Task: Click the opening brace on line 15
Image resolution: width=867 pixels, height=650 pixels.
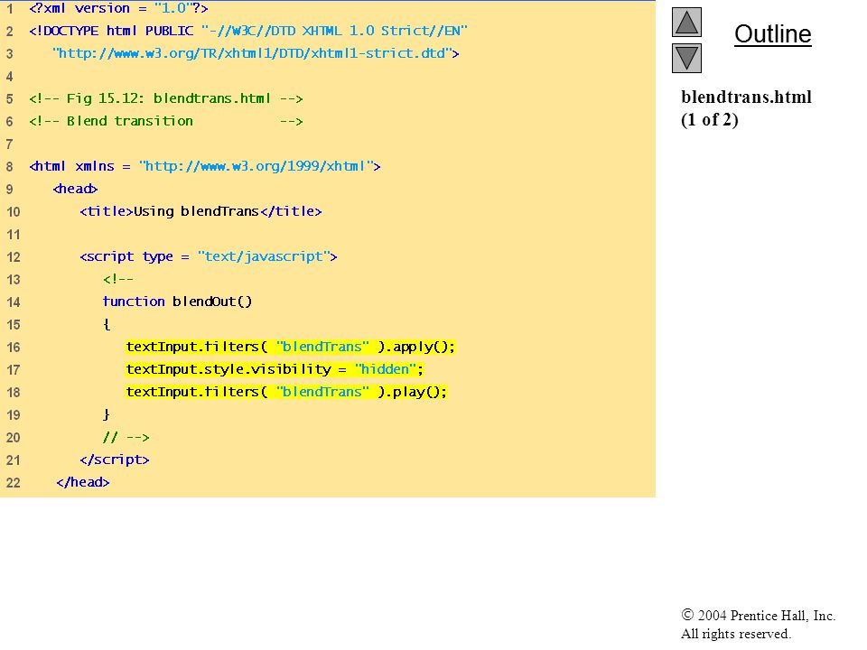Action: click(107, 324)
